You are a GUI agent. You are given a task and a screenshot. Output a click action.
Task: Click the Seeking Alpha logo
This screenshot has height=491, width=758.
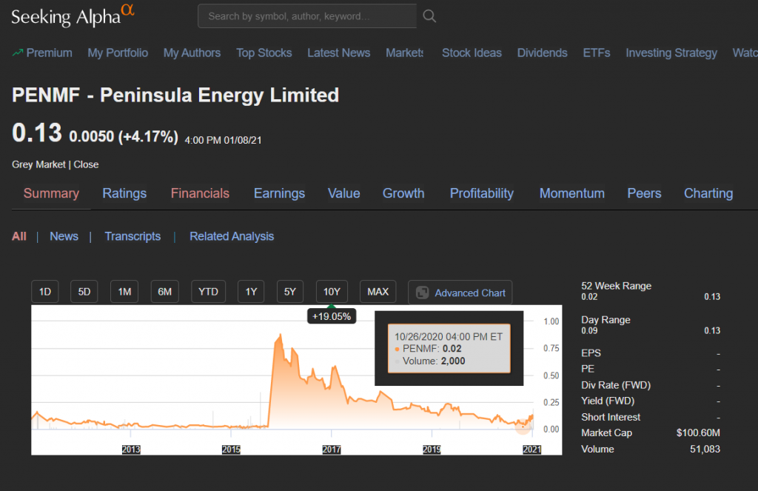73,16
